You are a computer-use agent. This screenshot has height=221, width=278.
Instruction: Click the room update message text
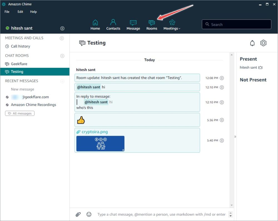[x=129, y=78]
